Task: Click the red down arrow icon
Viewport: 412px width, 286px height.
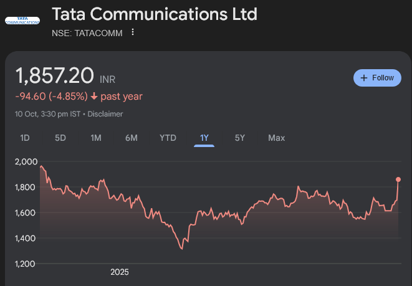Action: [x=94, y=97]
